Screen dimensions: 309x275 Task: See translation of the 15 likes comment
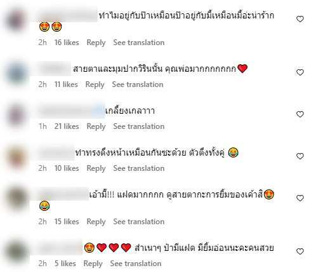139,222
